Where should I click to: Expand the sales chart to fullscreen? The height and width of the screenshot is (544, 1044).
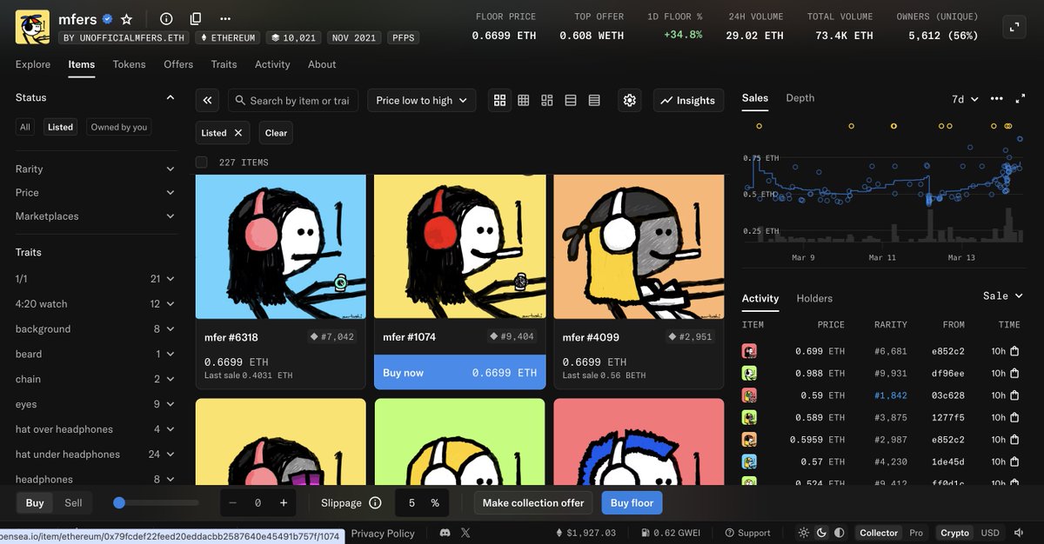[x=1021, y=99]
